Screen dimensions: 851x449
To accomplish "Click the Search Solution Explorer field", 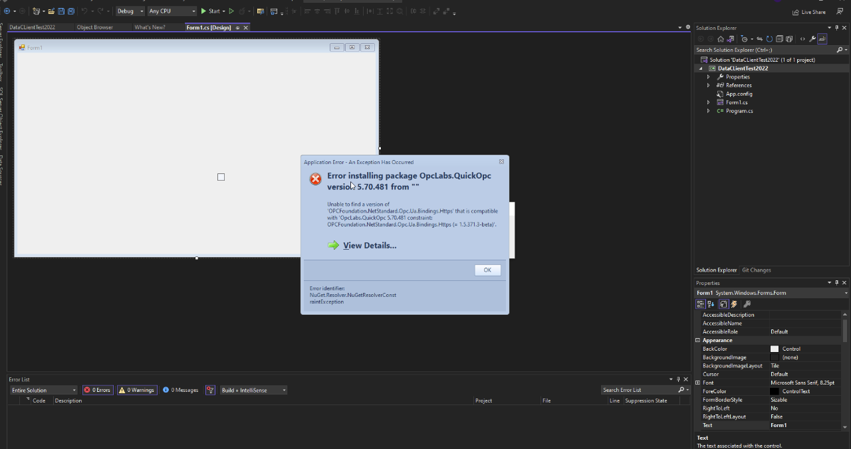I will click(x=765, y=50).
